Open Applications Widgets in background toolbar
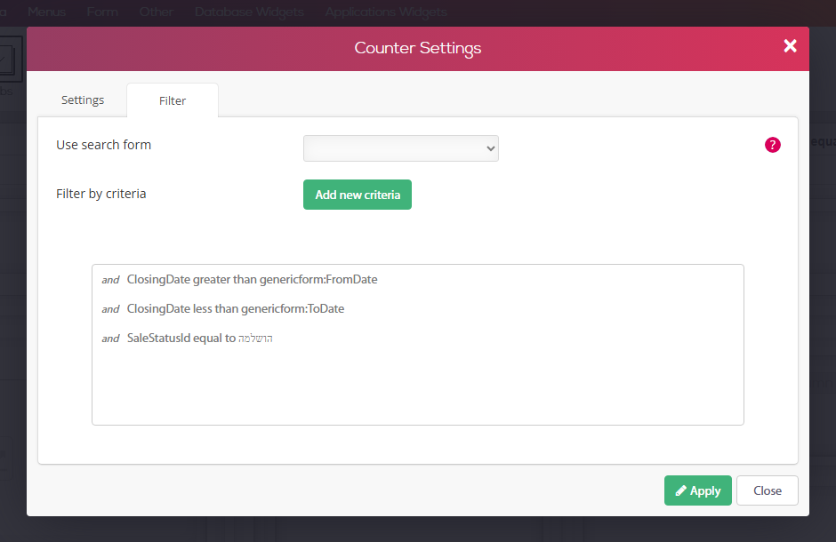The image size is (836, 542). click(x=386, y=12)
